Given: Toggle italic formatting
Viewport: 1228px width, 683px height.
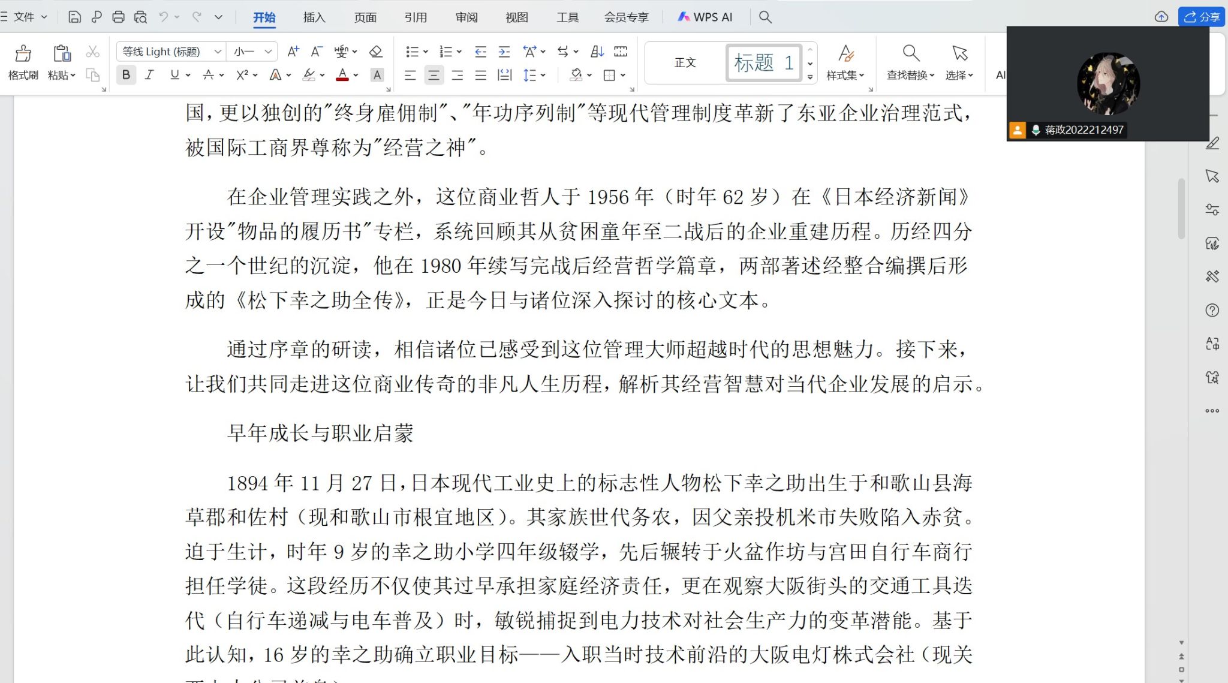Looking at the screenshot, I should (149, 75).
